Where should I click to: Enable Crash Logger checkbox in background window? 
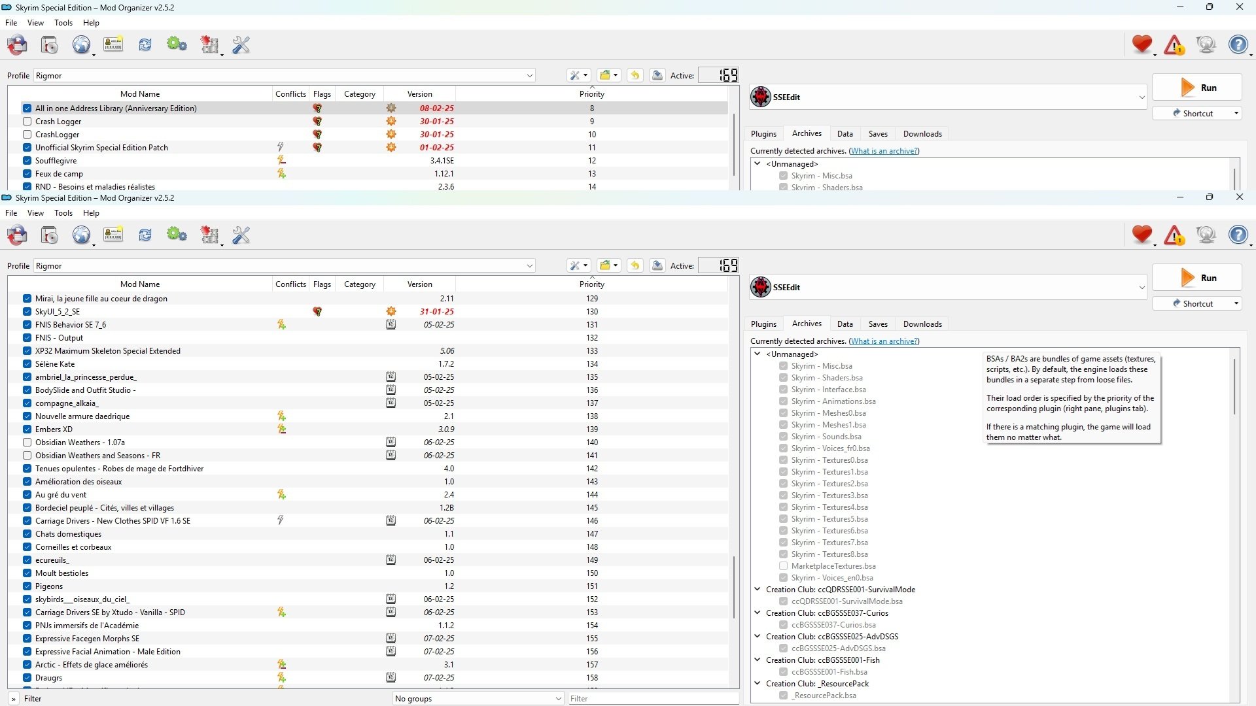click(x=27, y=122)
